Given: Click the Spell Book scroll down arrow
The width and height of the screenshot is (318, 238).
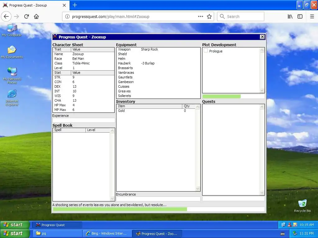Looking at the screenshot, I should point(112,198).
